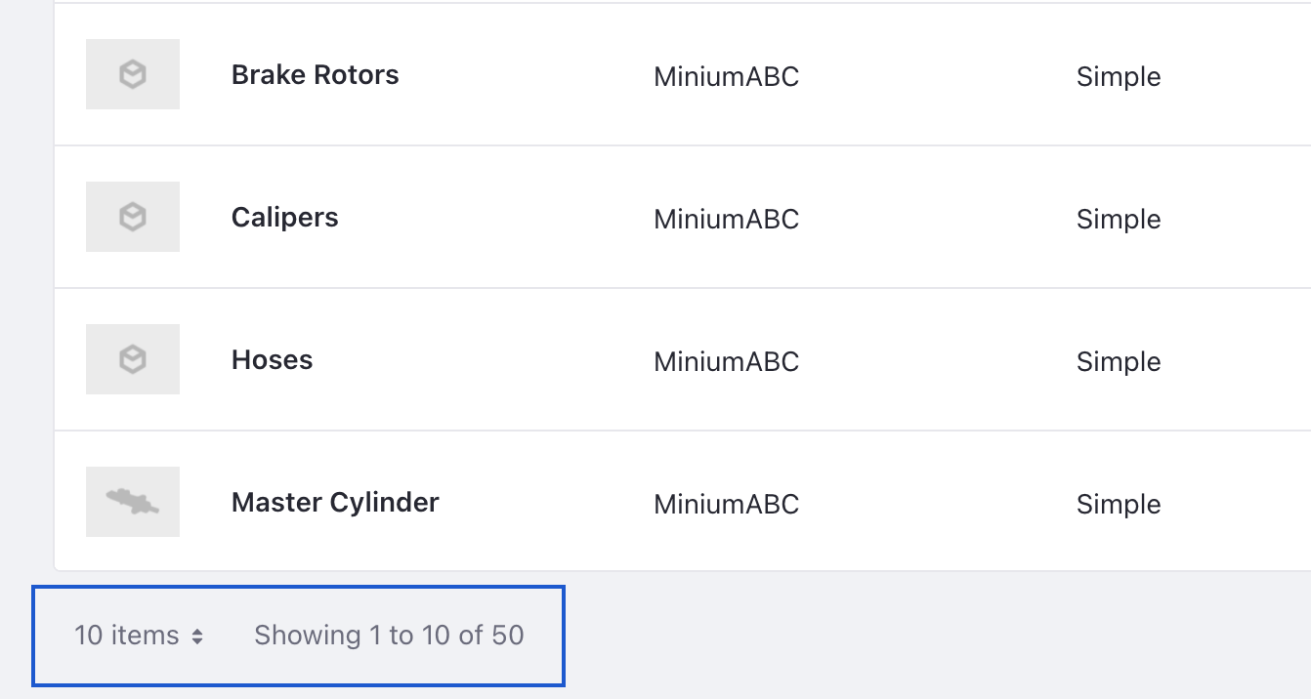Click Simple type in Hoses row
1311x699 pixels.
1119,362
